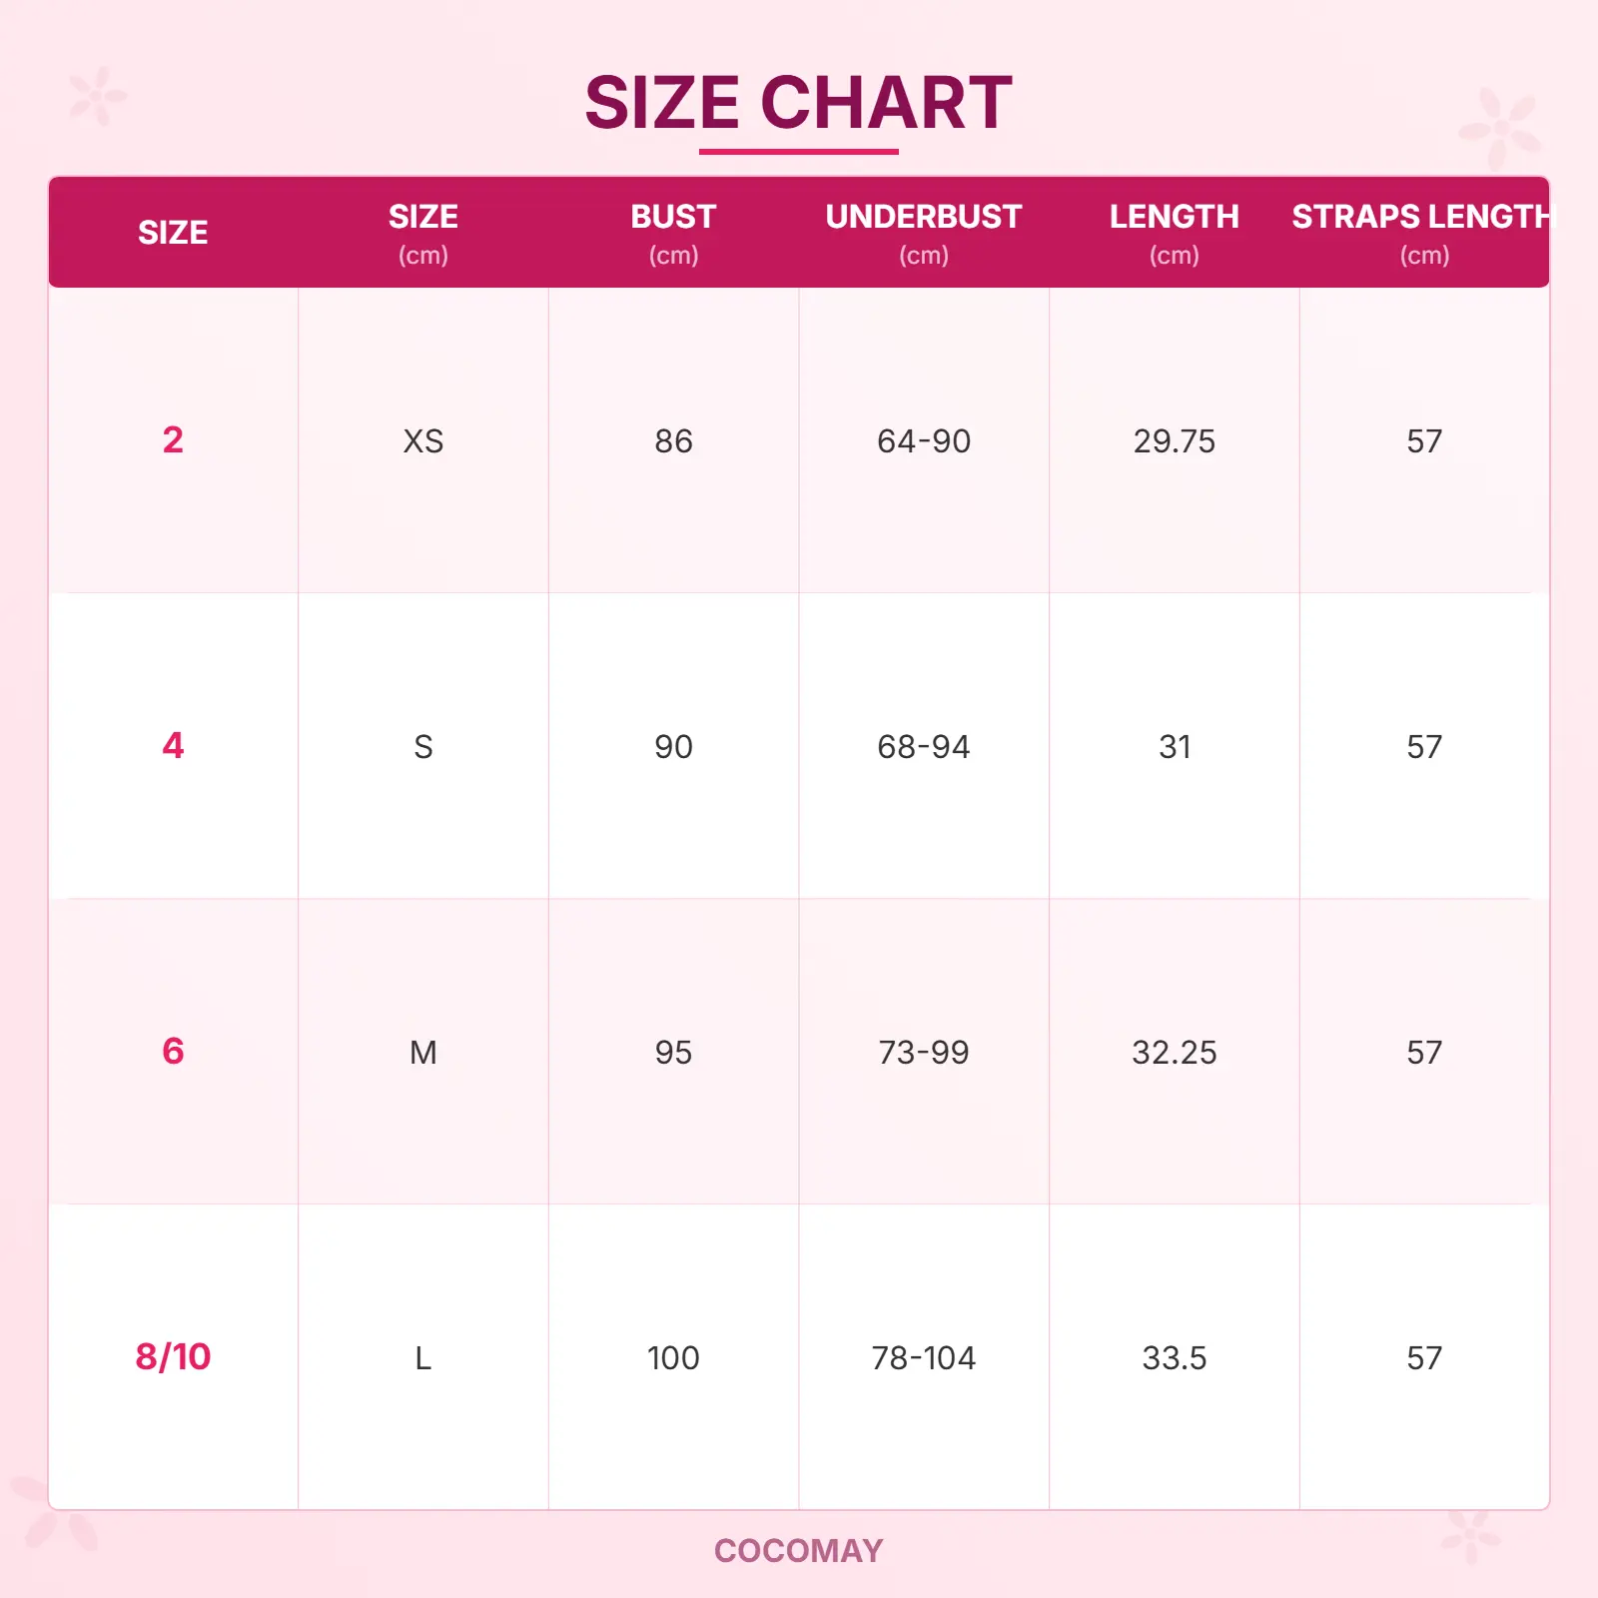
Task: Select the XS size cell
Action: click(423, 441)
